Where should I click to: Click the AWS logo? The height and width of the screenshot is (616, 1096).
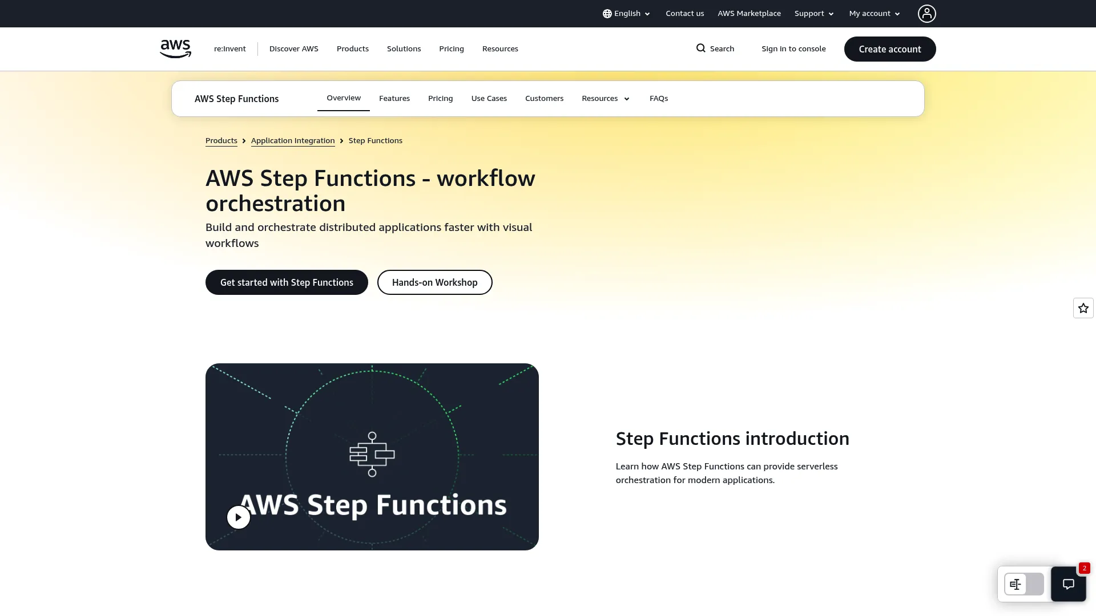pos(175,49)
